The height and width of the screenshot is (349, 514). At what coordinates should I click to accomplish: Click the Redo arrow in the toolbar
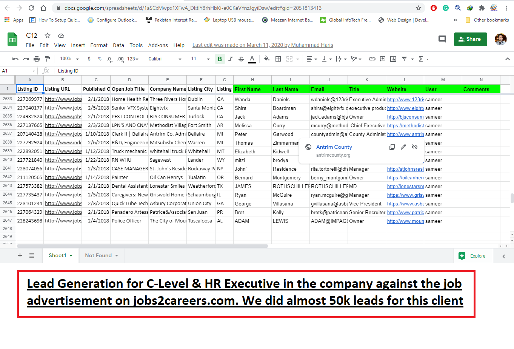26,59
